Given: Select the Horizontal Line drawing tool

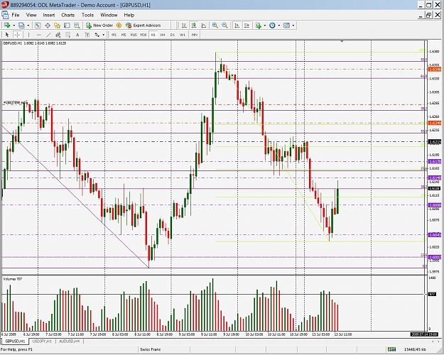Looking at the screenshot, I should tap(39, 35).
